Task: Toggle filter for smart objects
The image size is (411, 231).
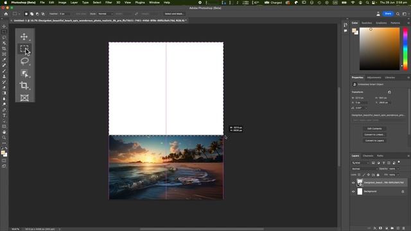Action: click(394, 163)
